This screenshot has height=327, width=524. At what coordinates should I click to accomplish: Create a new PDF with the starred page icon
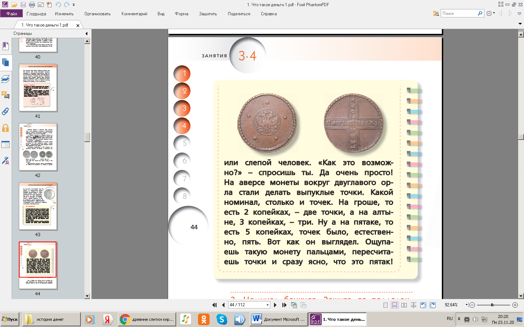pyautogui.click(x=49, y=5)
